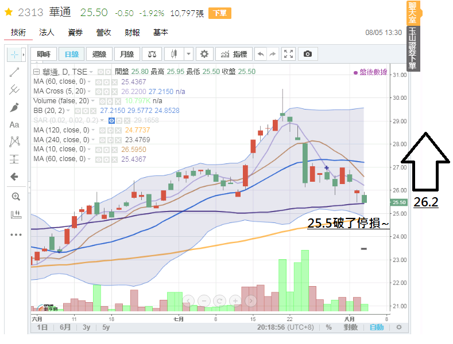The width and height of the screenshot is (453, 344).
Task: Click the orange 下單 order button
Action: click(219, 13)
